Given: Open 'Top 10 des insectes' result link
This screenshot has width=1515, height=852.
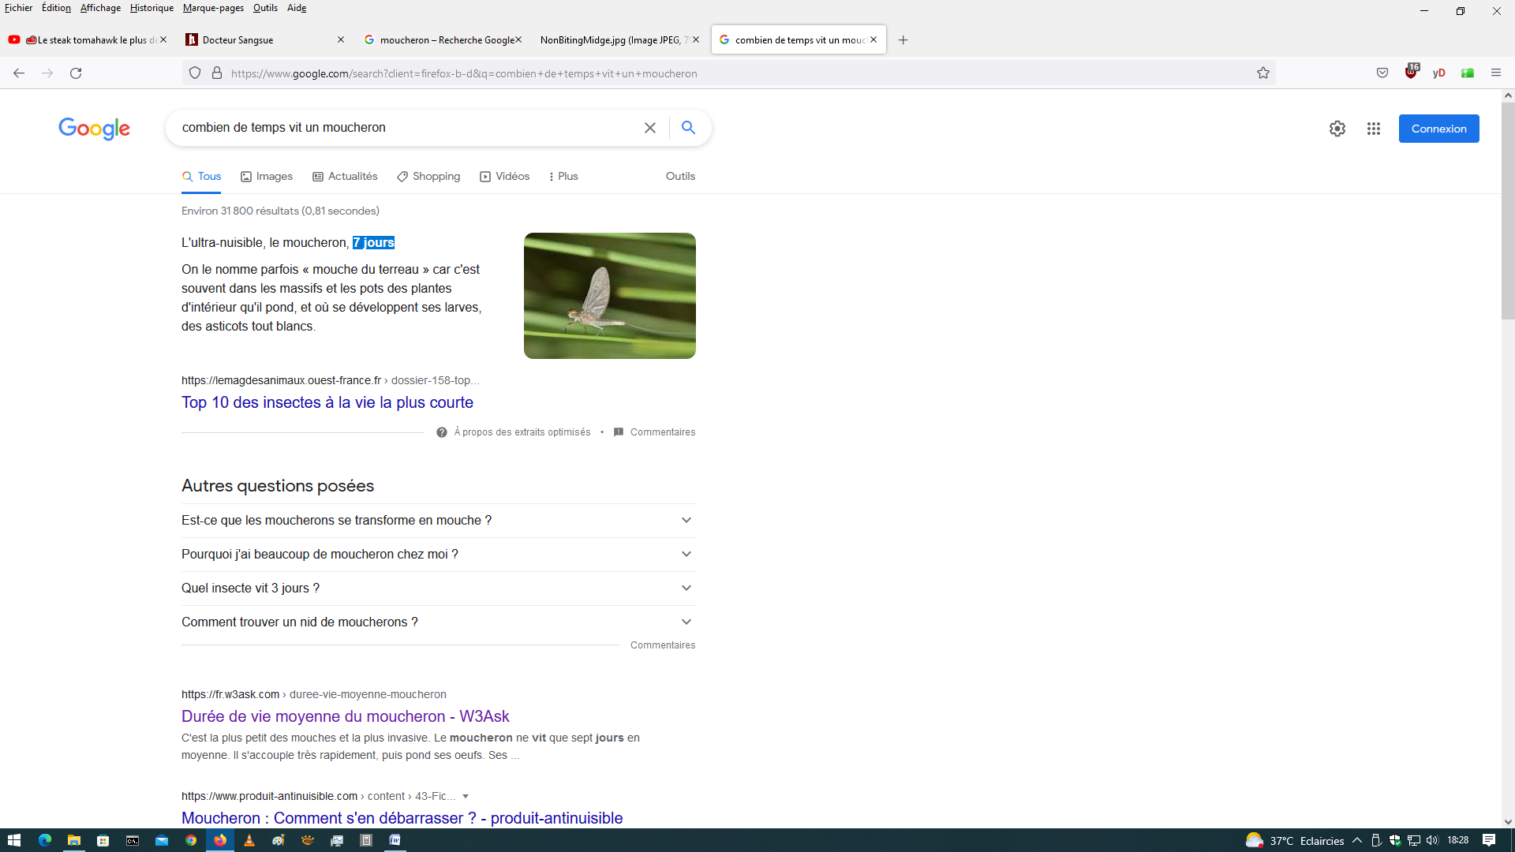Looking at the screenshot, I should coord(327,402).
